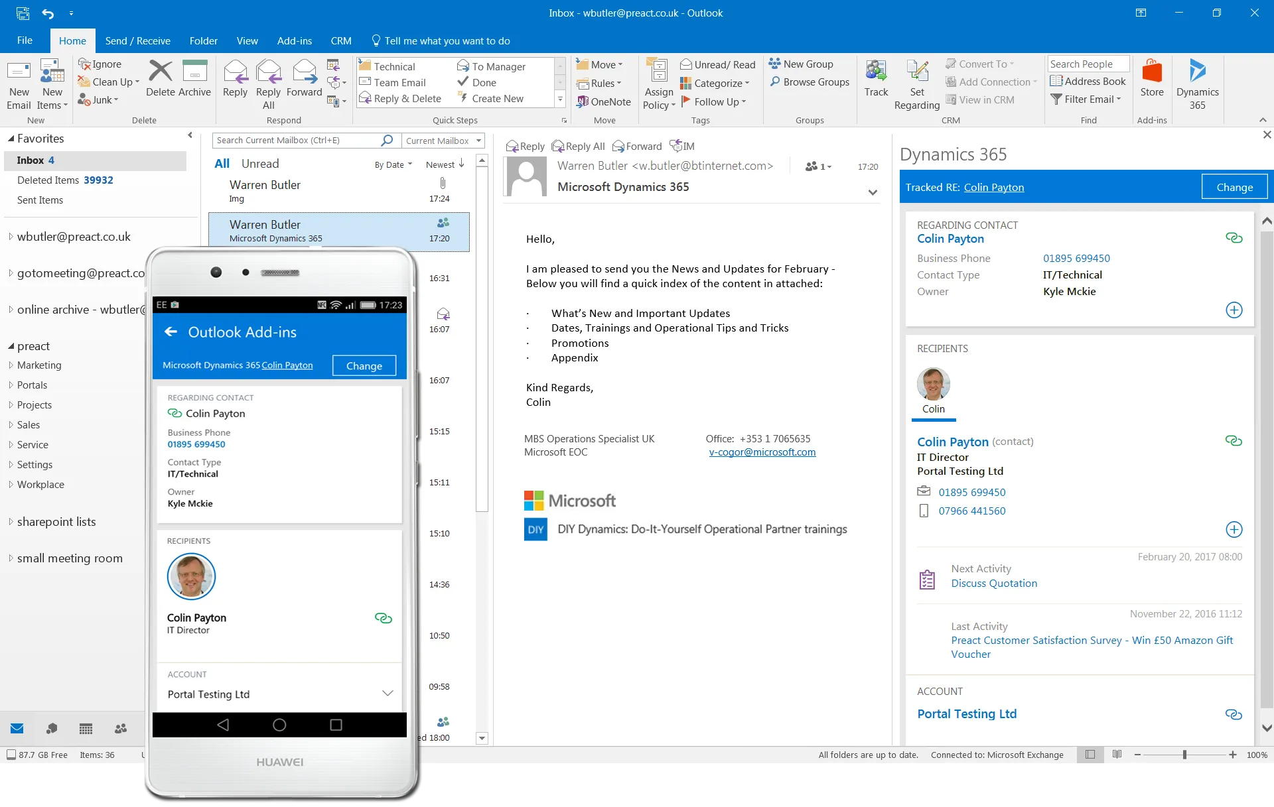
Task: Click the search magnifier in mailbox search
Action: click(x=387, y=140)
